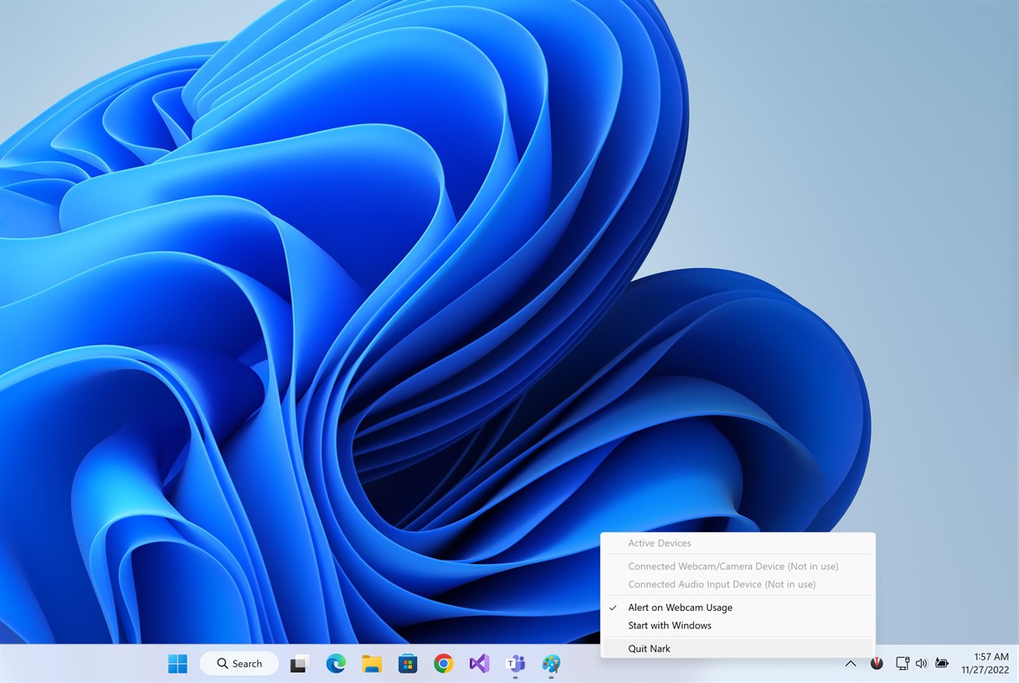This screenshot has height=683, width=1019.
Task: Click the volume speaker tray icon
Action: 921,664
